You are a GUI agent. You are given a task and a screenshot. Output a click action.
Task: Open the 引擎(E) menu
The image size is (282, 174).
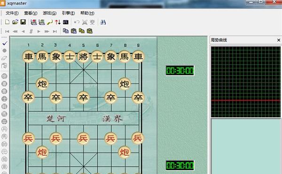point(68,13)
